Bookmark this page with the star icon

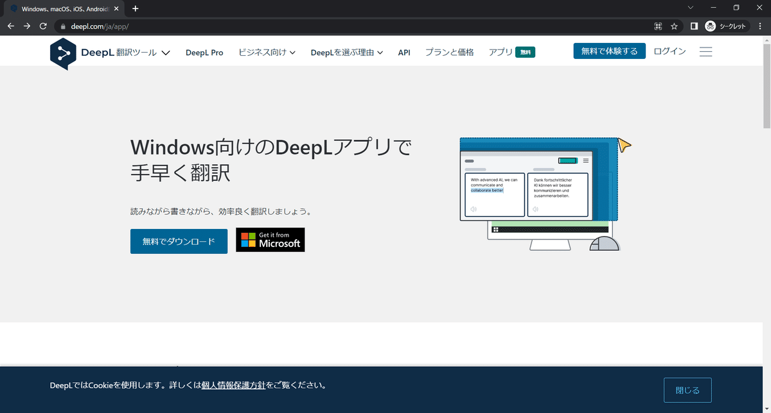click(x=674, y=26)
